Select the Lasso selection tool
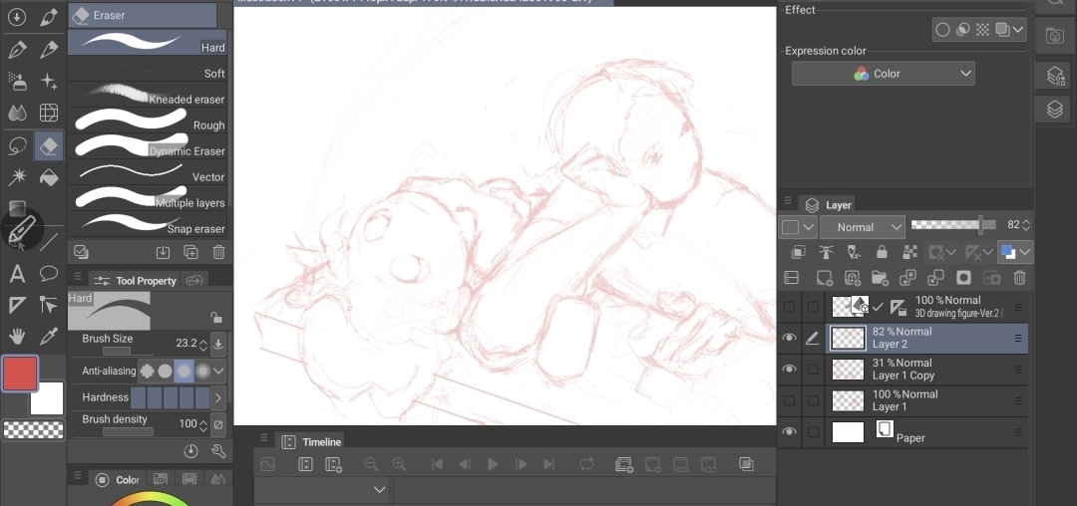This screenshot has width=1077, height=506. click(17, 146)
